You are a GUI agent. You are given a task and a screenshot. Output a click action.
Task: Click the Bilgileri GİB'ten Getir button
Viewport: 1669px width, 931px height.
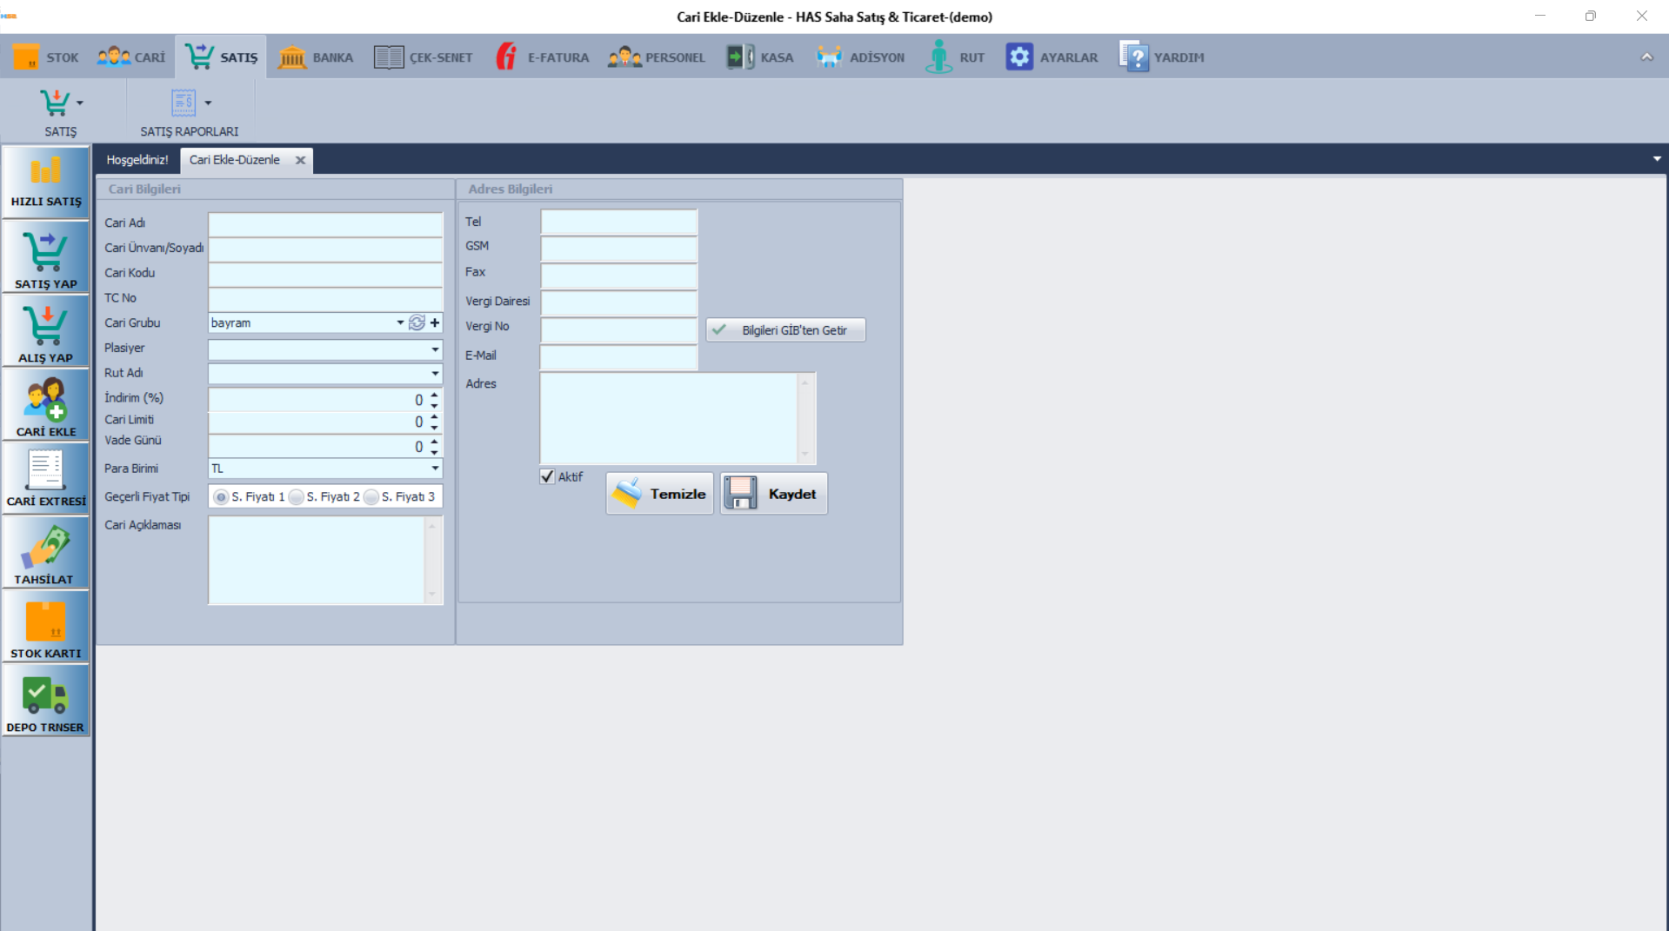coord(785,330)
